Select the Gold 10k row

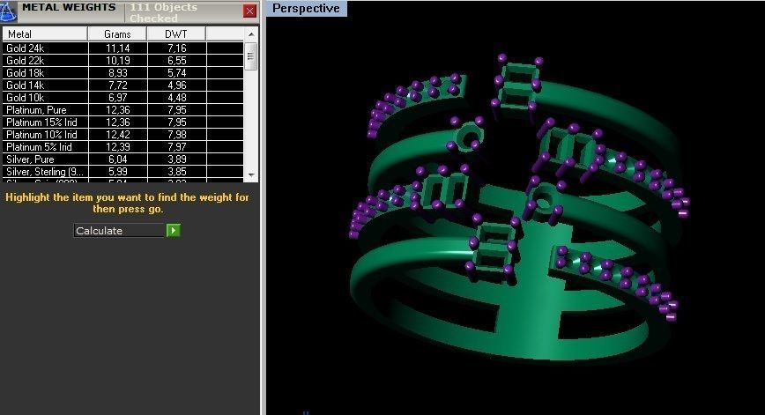click(123, 98)
